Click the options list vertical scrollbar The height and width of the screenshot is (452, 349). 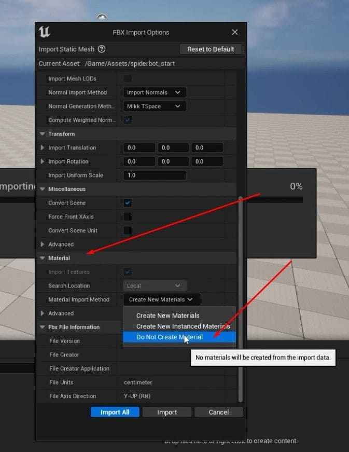tap(241, 299)
